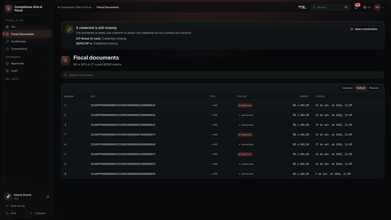Select Relaxed table density

[374, 88]
